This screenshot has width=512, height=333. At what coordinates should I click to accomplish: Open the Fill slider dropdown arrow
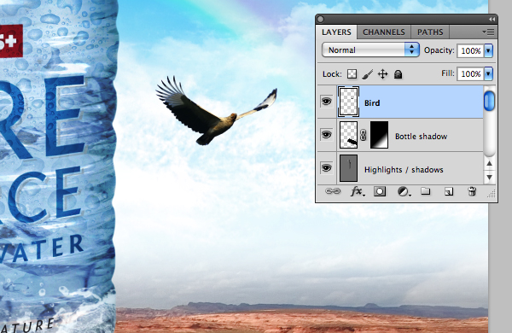coord(488,73)
